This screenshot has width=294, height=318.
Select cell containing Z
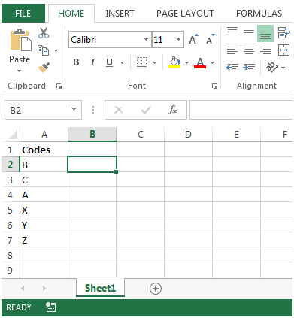44,240
